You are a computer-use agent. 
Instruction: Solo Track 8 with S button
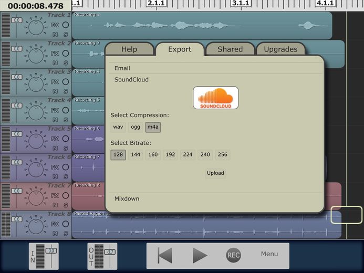66,234
